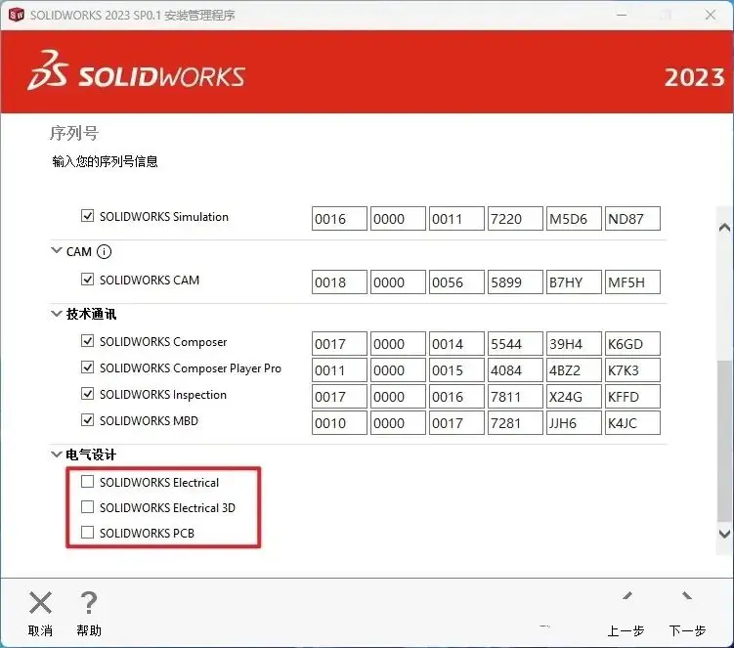Click MBD serial field containing 0010
The image size is (734, 648).
339,423
